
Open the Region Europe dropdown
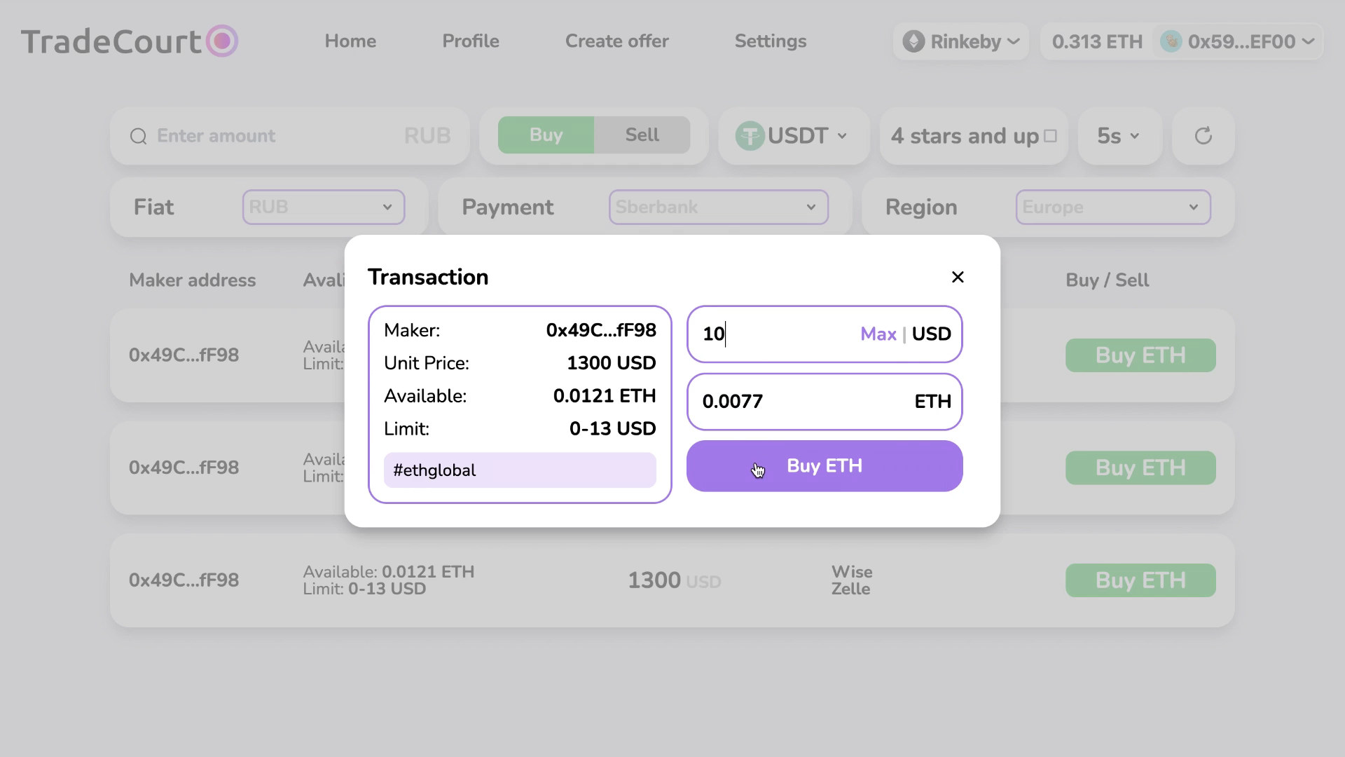[1113, 207]
